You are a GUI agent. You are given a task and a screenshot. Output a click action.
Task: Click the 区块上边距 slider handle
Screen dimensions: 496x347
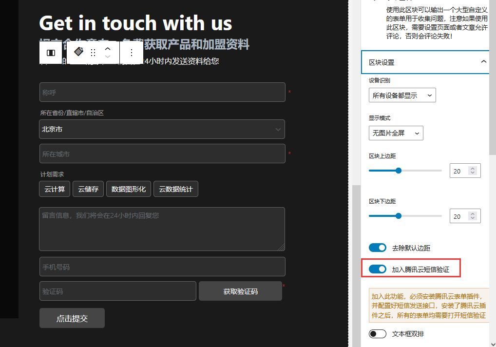399,171
